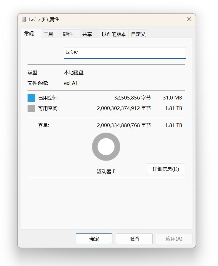Open the 自定义 tab
218x266 pixels.
point(138,34)
